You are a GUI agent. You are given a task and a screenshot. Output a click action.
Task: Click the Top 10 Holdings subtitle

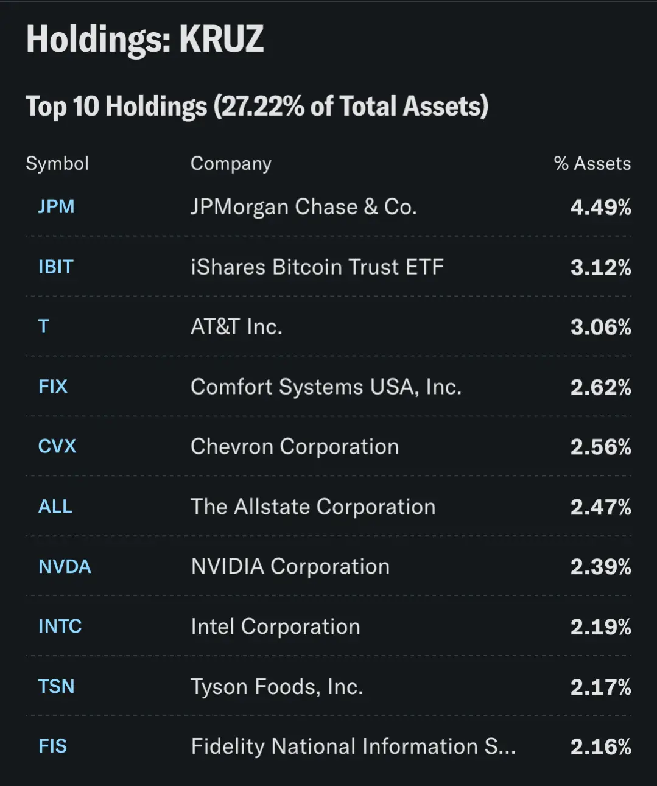pos(256,106)
